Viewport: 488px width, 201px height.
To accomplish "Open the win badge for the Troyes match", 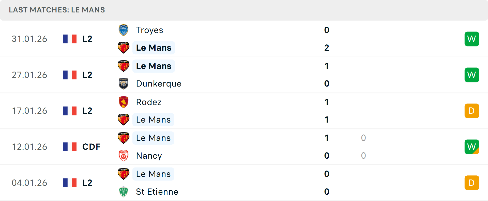I will coord(472,39).
